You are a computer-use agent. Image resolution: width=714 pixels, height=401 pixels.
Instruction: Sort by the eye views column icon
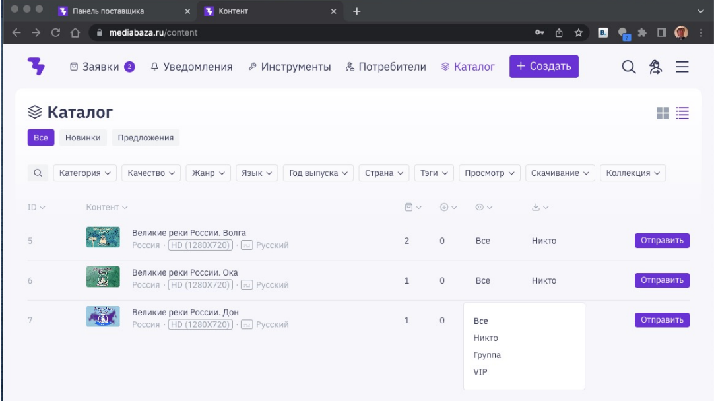tap(484, 207)
